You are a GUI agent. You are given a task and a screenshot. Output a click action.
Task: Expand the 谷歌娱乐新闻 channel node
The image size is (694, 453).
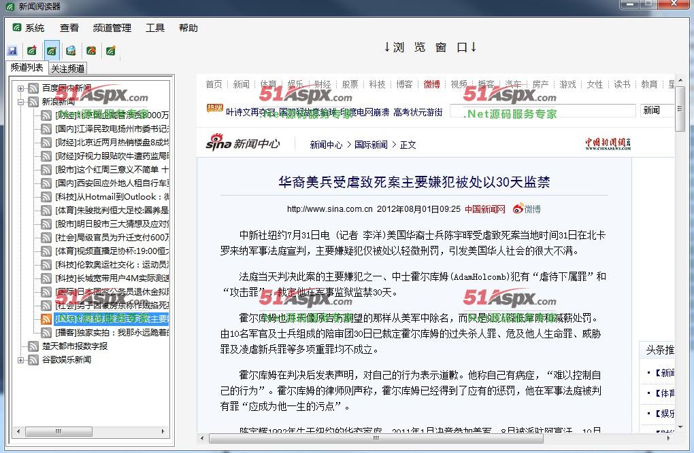(x=20, y=360)
